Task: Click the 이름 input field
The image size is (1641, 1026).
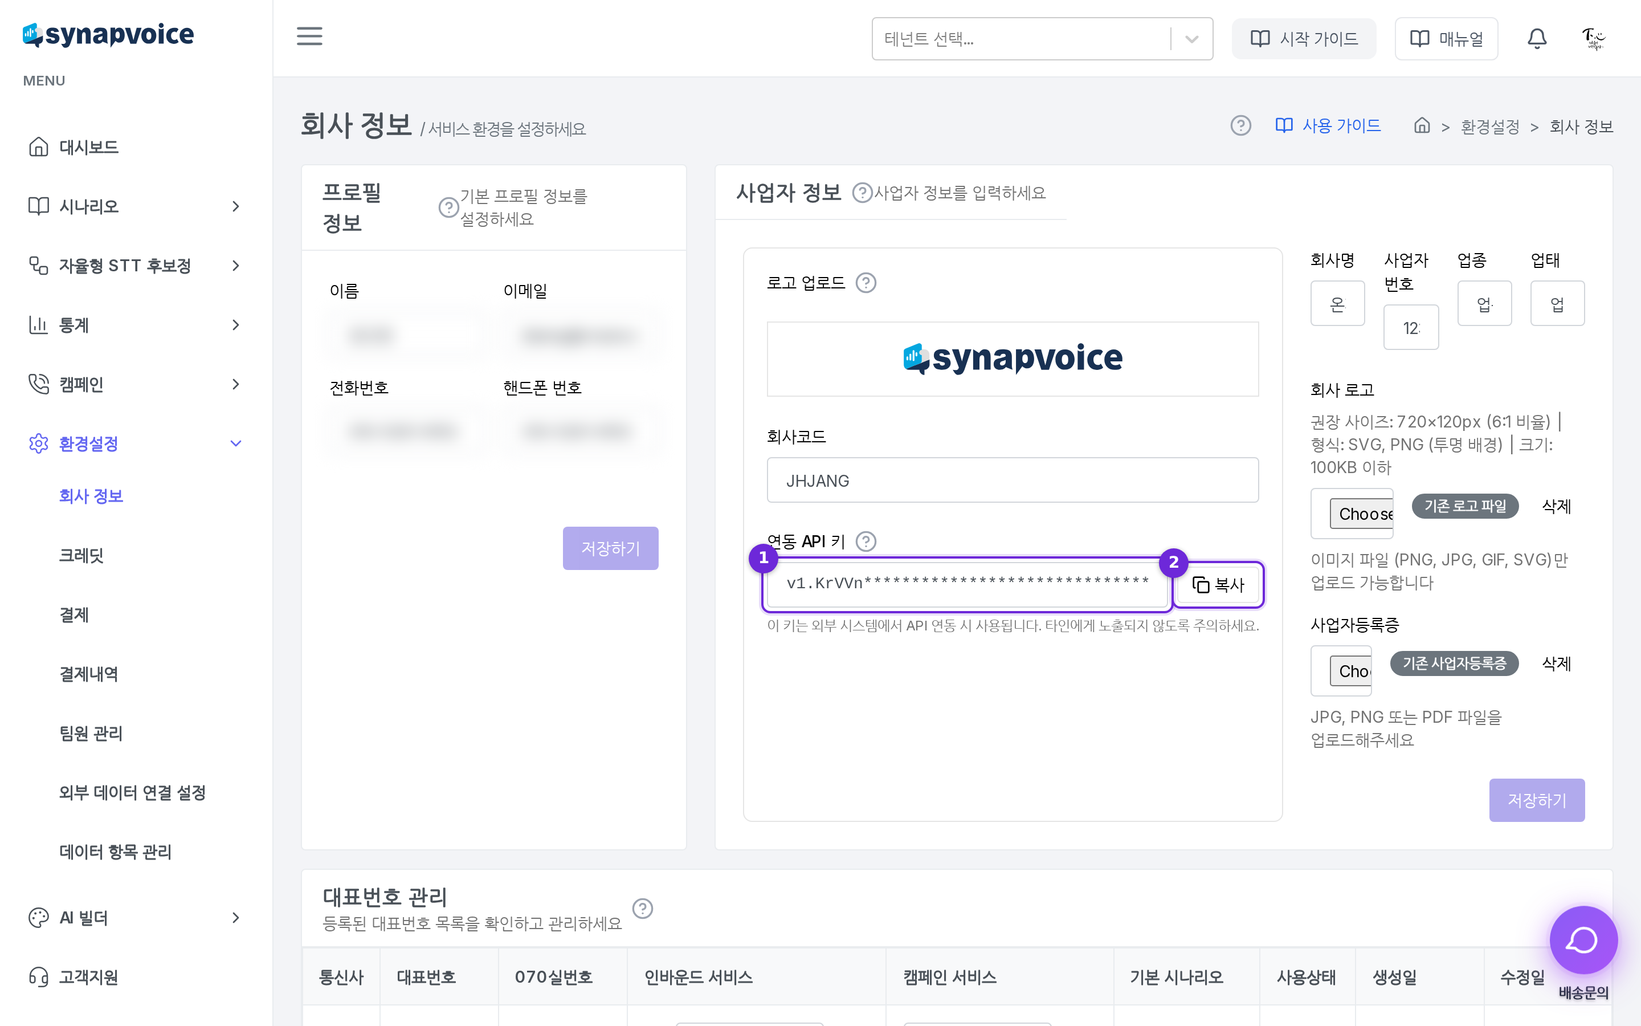Action: point(406,336)
